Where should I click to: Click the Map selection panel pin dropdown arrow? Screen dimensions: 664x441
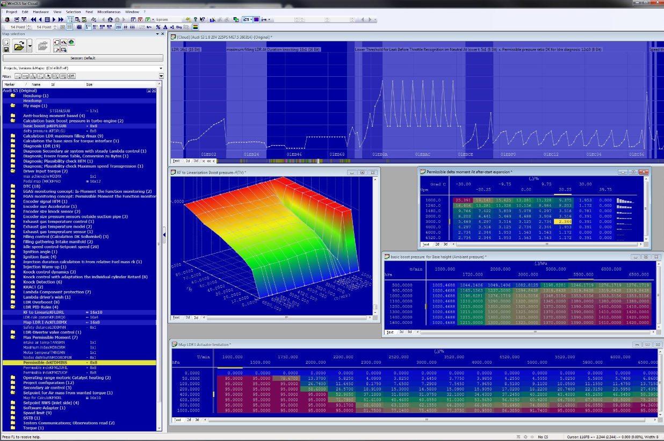click(x=157, y=34)
